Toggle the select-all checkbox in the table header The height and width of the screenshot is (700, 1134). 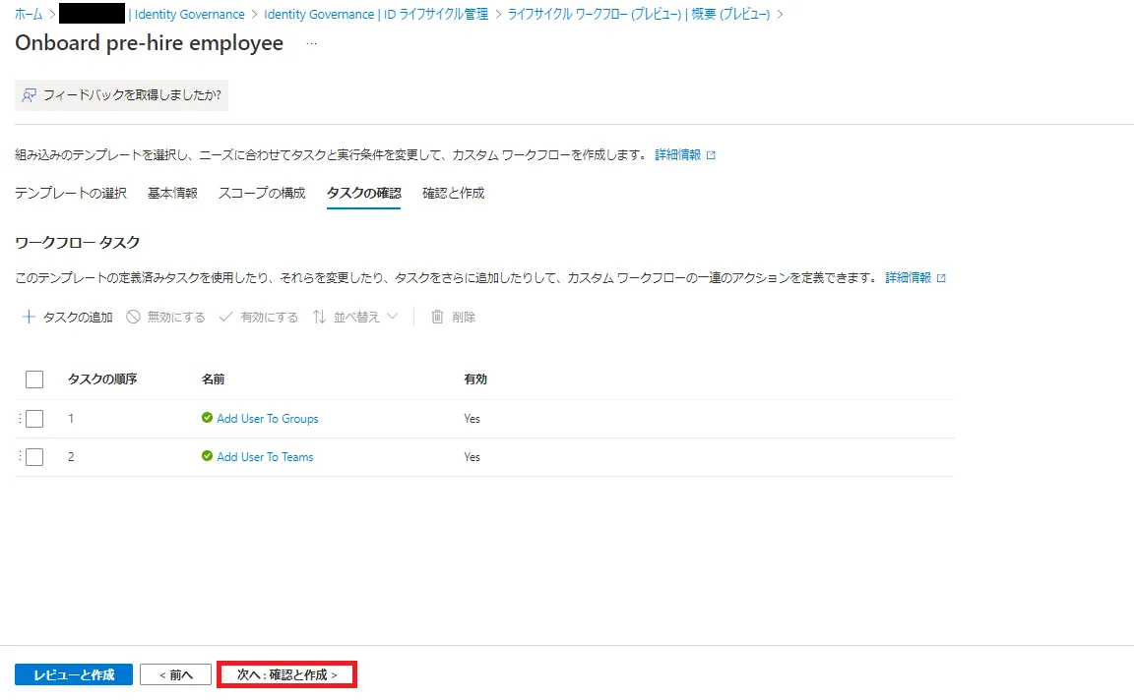click(34, 379)
